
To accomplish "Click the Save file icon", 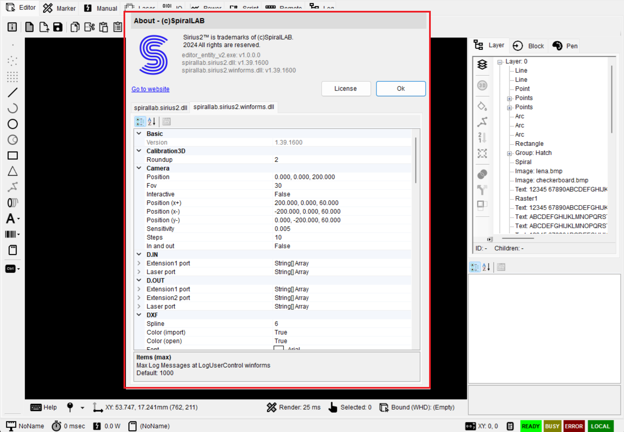I will (x=58, y=27).
